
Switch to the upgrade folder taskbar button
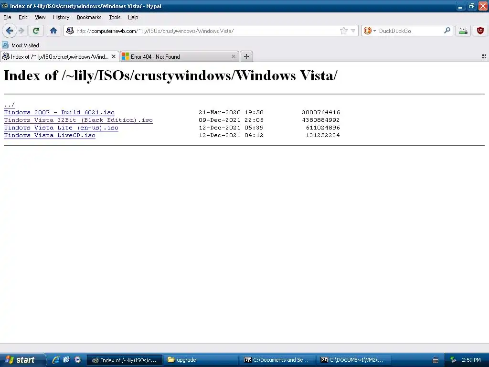pos(201,360)
